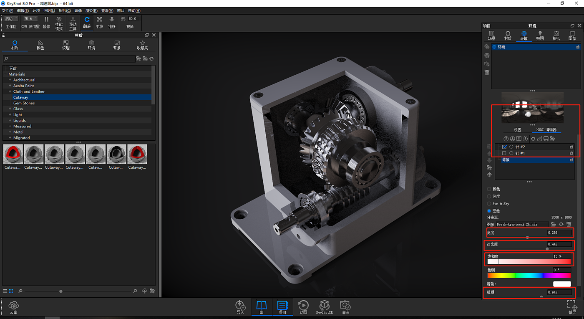The height and width of the screenshot is (319, 584).
Task: Click the first Cutaway material thumbnail
Action: coord(13,154)
